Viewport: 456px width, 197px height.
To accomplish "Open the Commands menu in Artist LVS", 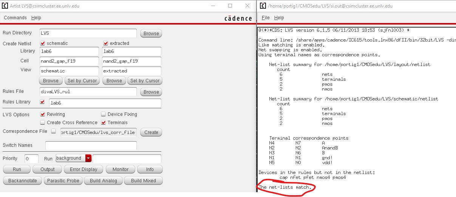I will pyautogui.click(x=15, y=18).
